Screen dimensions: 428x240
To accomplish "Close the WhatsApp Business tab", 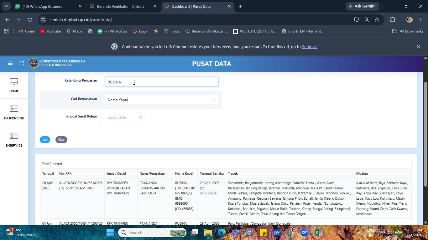I will [80, 6].
